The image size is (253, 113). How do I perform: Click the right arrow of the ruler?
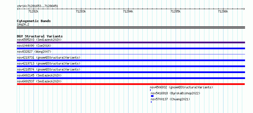[244, 9]
